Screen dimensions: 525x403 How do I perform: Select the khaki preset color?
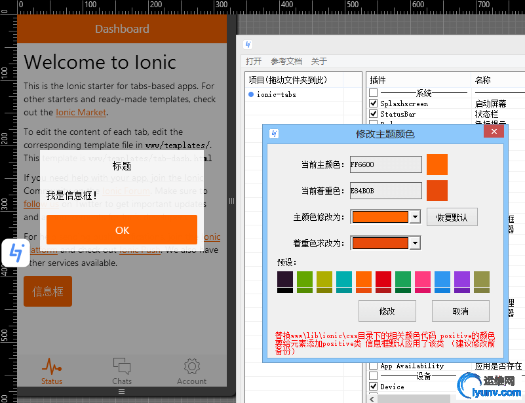482,282
